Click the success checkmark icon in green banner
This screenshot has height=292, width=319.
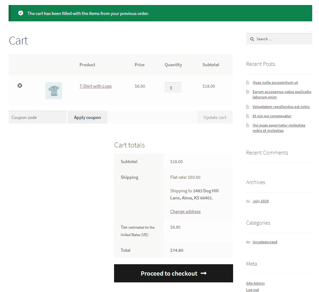pyautogui.click(x=21, y=13)
